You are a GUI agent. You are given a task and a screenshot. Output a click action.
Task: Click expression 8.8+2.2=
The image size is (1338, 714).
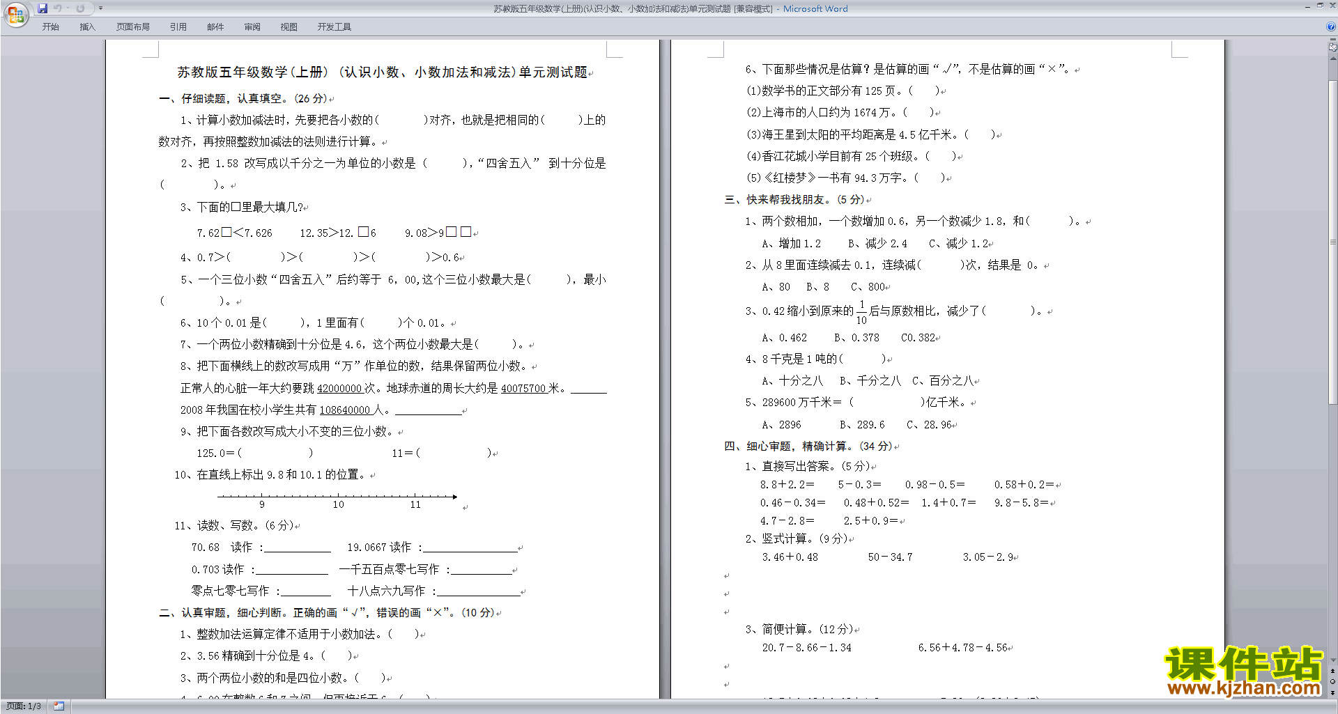pos(787,485)
